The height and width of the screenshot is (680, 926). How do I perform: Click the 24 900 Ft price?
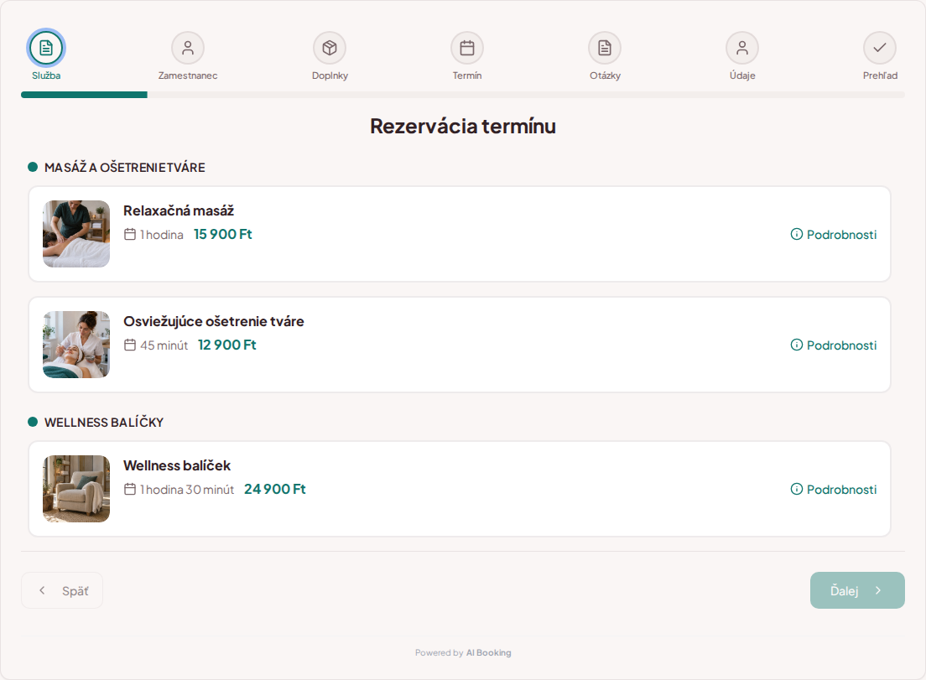274,489
